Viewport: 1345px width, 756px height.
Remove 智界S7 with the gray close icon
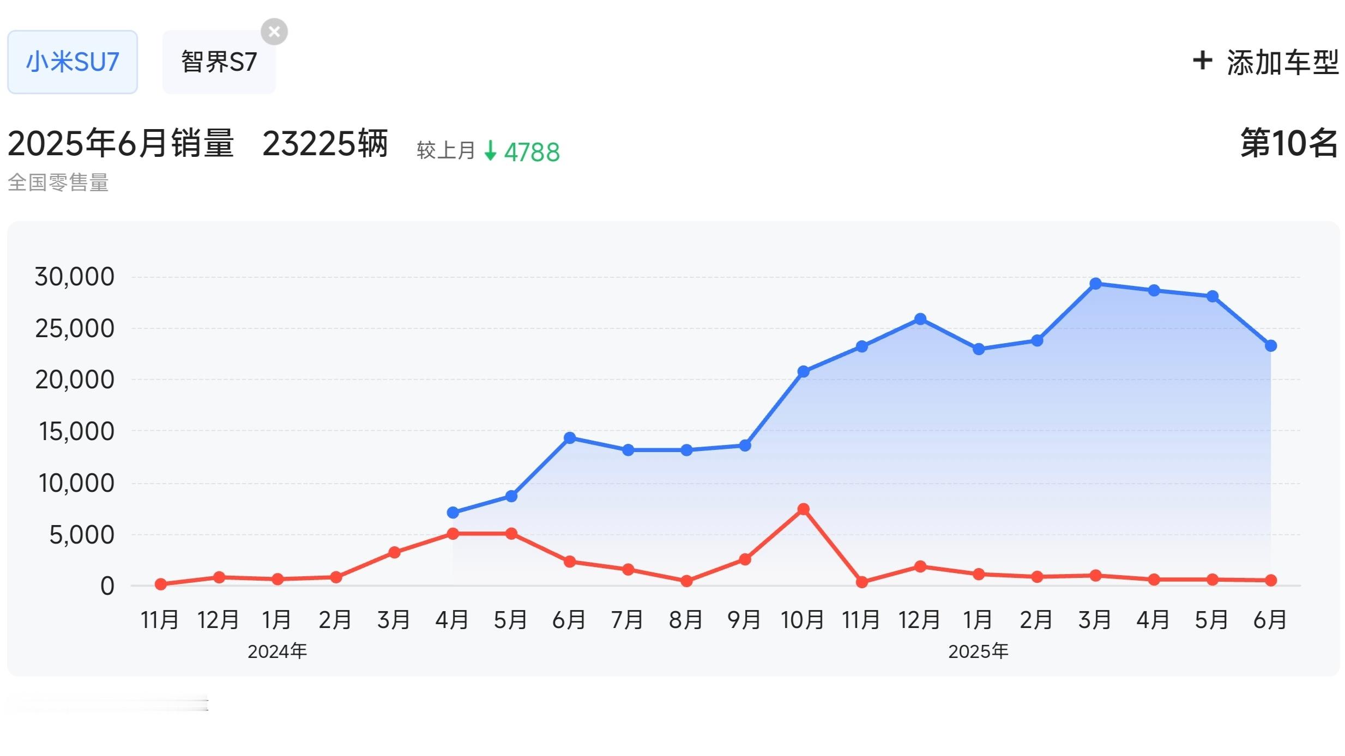click(x=274, y=32)
